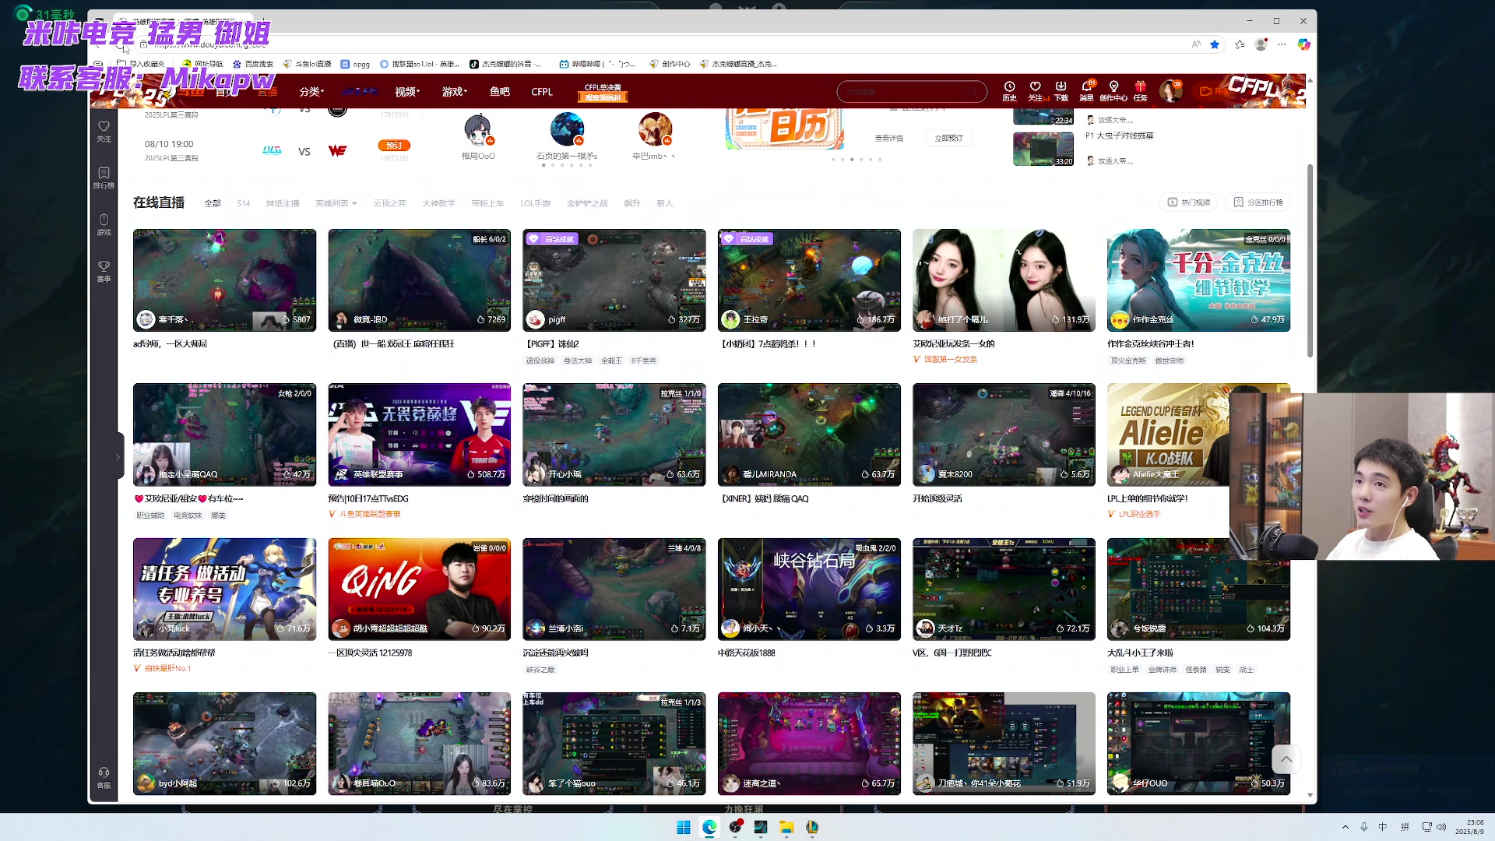
Task: Open the CFPL总决赛 banner link
Action: pyautogui.click(x=603, y=92)
